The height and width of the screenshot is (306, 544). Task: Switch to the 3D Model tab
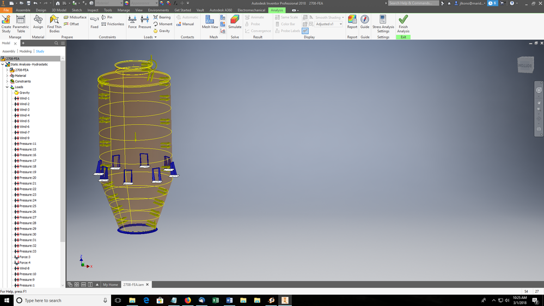(59, 10)
